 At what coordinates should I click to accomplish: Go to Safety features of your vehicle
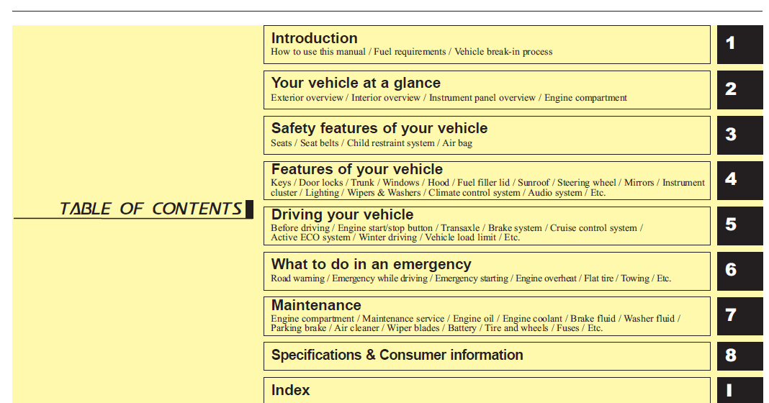point(487,135)
